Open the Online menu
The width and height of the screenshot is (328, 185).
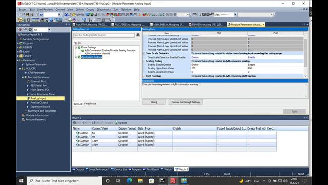(x=79, y=9)
